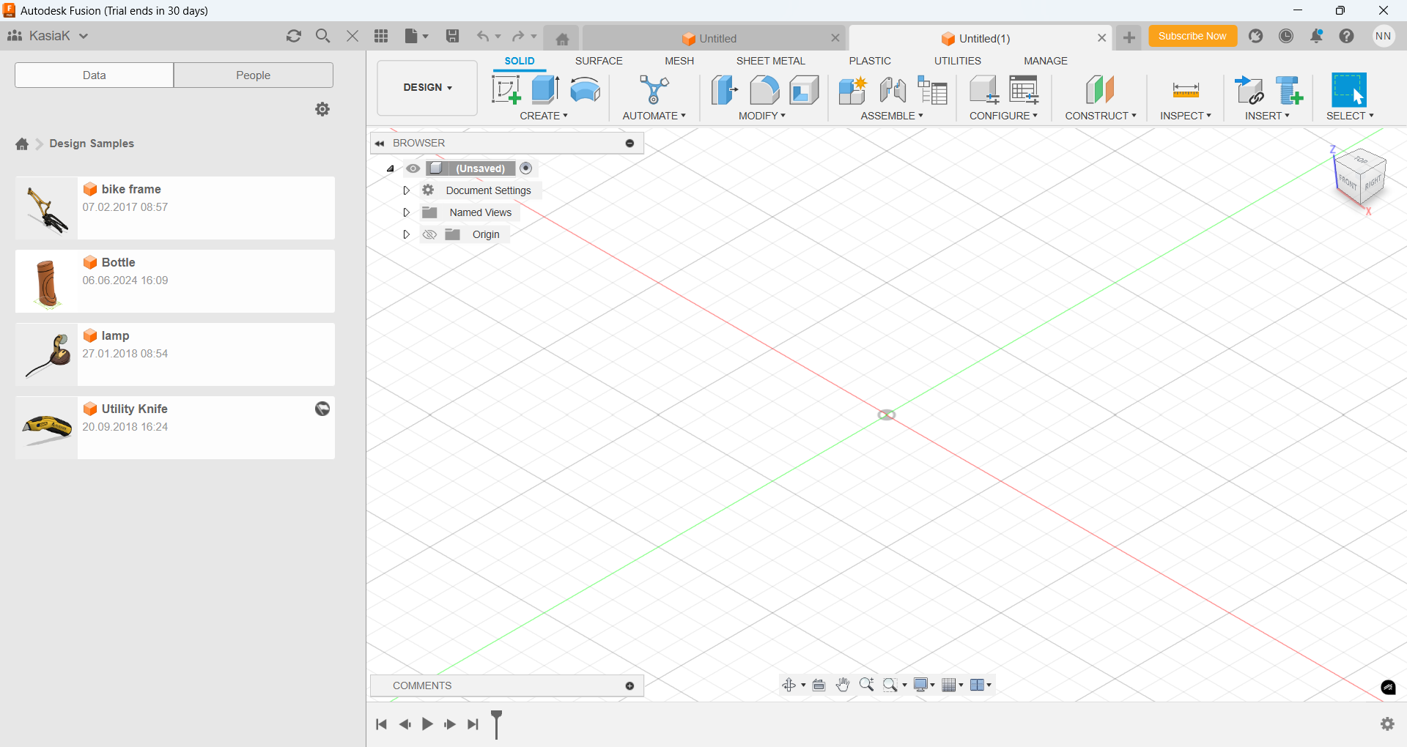Open the KasiaK team dropdown

pos(48,36)
